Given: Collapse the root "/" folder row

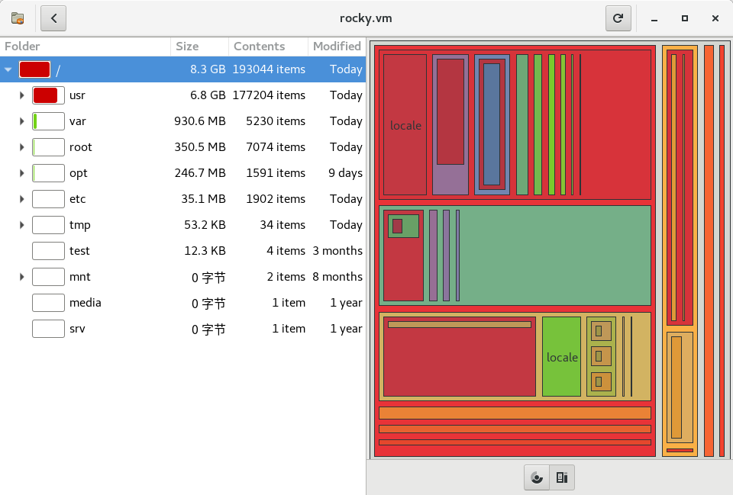Looking at the screenshot, I should point(8,69).
